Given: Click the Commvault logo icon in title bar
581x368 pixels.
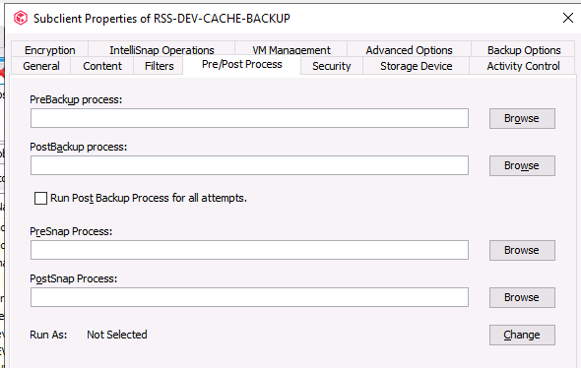Looking at the screenshot, I should pyautogui.click(x=21, y=18).
